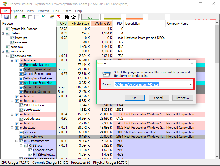This screenshot has height=166, width=220.
Task: Toggle the lower pane toolbar icon
Action: [x=37, y=17]
